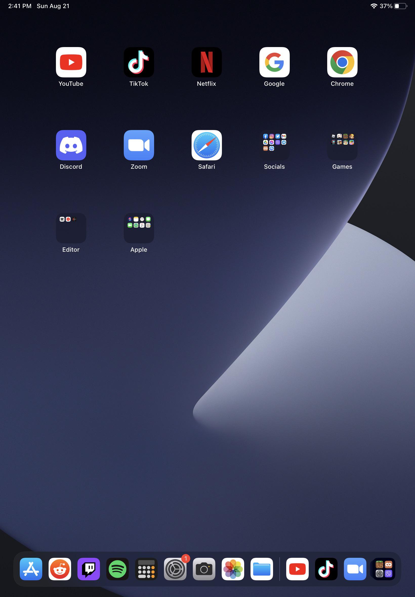This screenshot has width=415, height=597.
Task: Launch the Chrome browser
Action: point(342,62)
